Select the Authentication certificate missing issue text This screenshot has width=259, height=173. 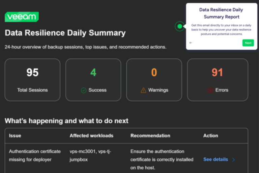[x=35, y=155]
